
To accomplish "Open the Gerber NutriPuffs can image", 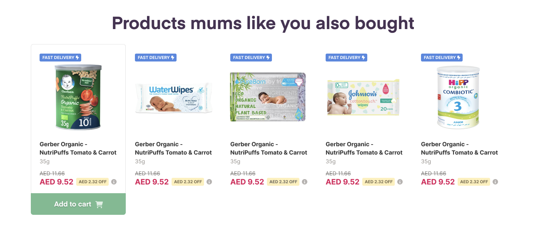I will [78, 96].
